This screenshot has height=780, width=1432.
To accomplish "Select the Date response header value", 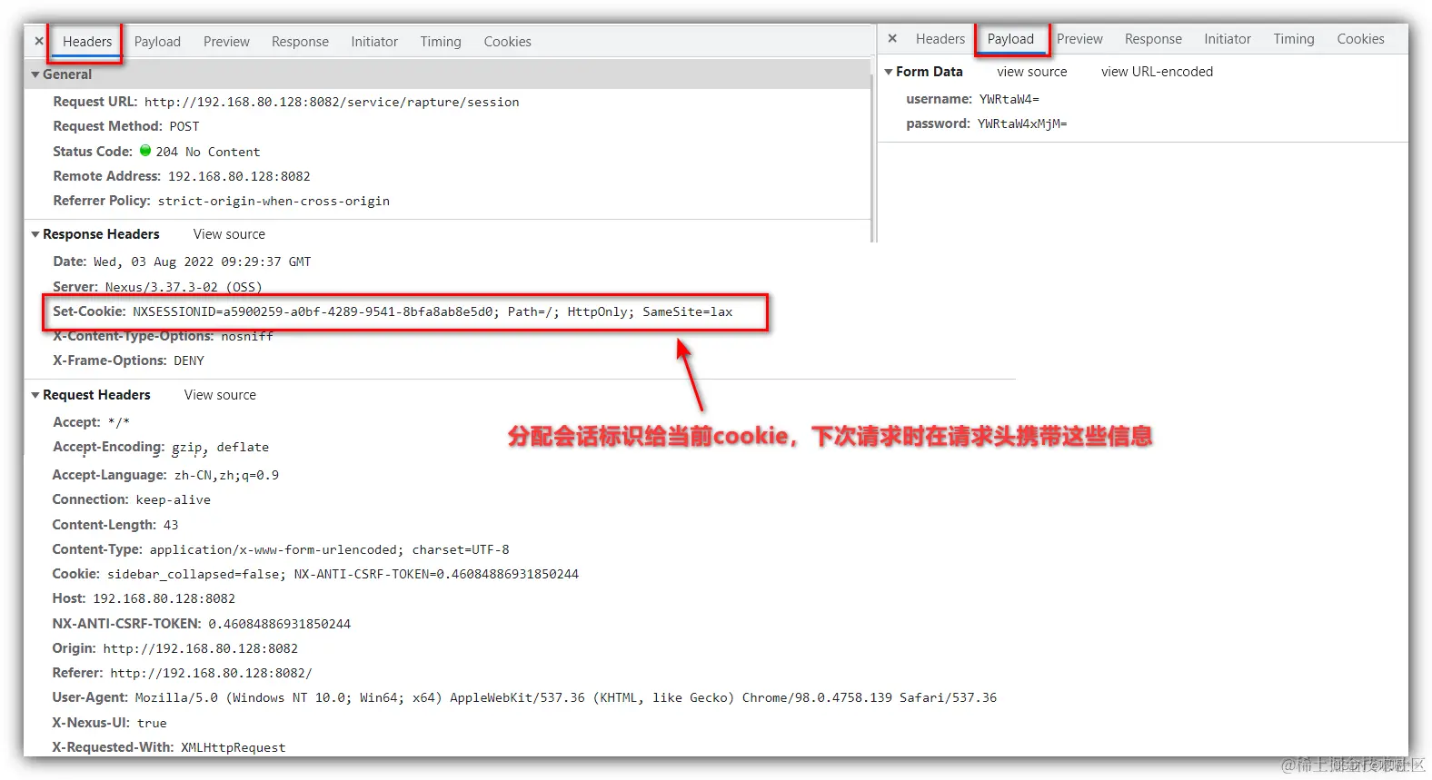I will pyautogui.click(x=203, y=262).
